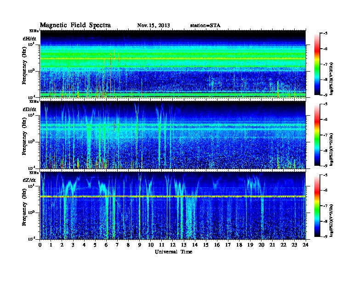Click the "-5" tick on dH/dt color bar
This screenshot has height=281, width=364.
coord(325,33)
